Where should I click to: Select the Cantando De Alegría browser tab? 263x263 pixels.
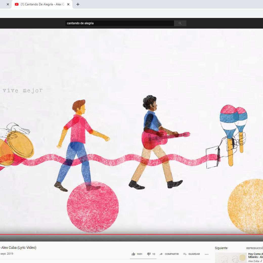pyautogui.click(x=42, y=4)
